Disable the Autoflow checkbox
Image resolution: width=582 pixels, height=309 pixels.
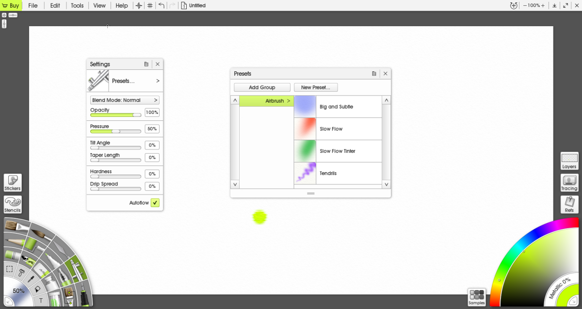click(x=155, y=203)
